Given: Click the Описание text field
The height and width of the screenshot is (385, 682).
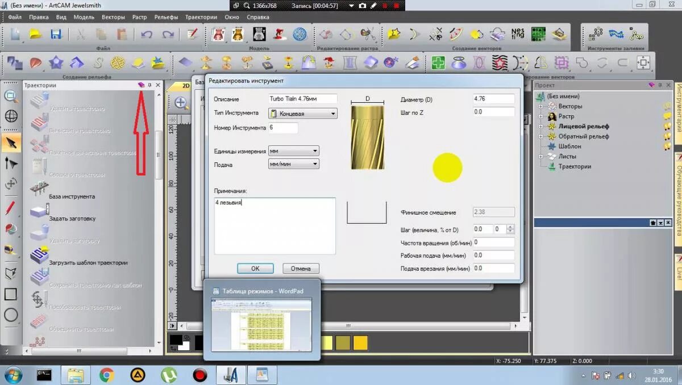Looking at the screenshot, I should (303, 99).
